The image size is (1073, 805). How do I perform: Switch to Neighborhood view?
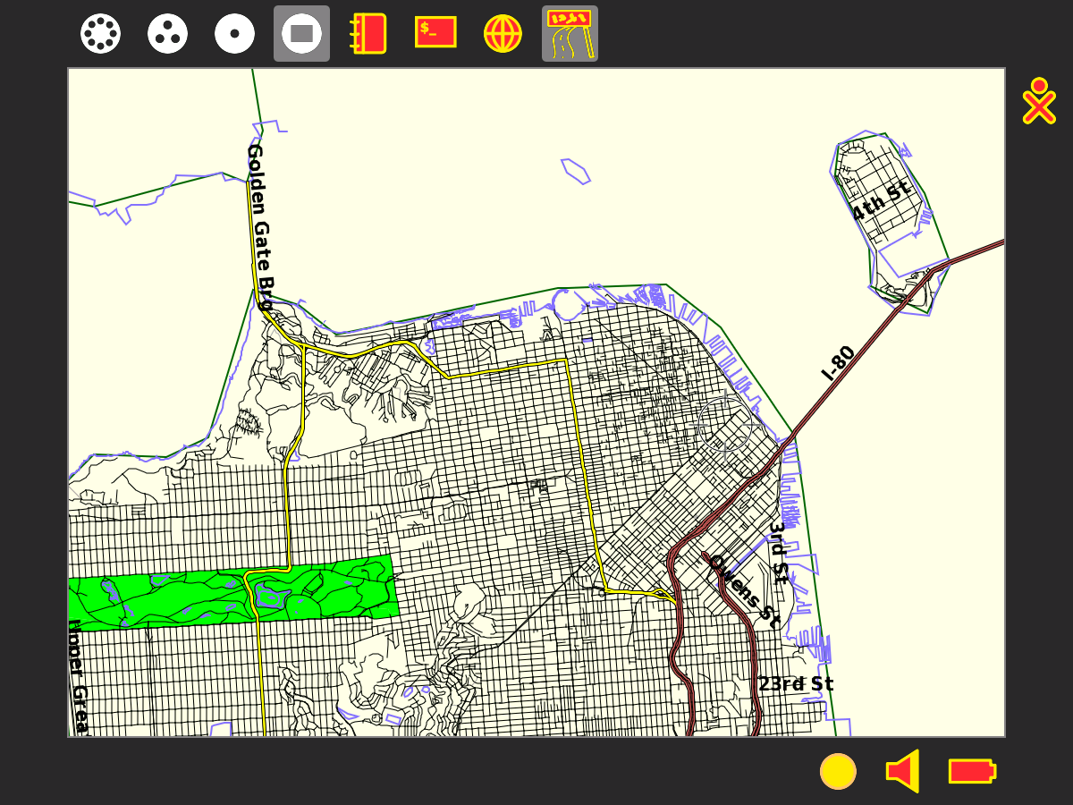tap(100, 34)
